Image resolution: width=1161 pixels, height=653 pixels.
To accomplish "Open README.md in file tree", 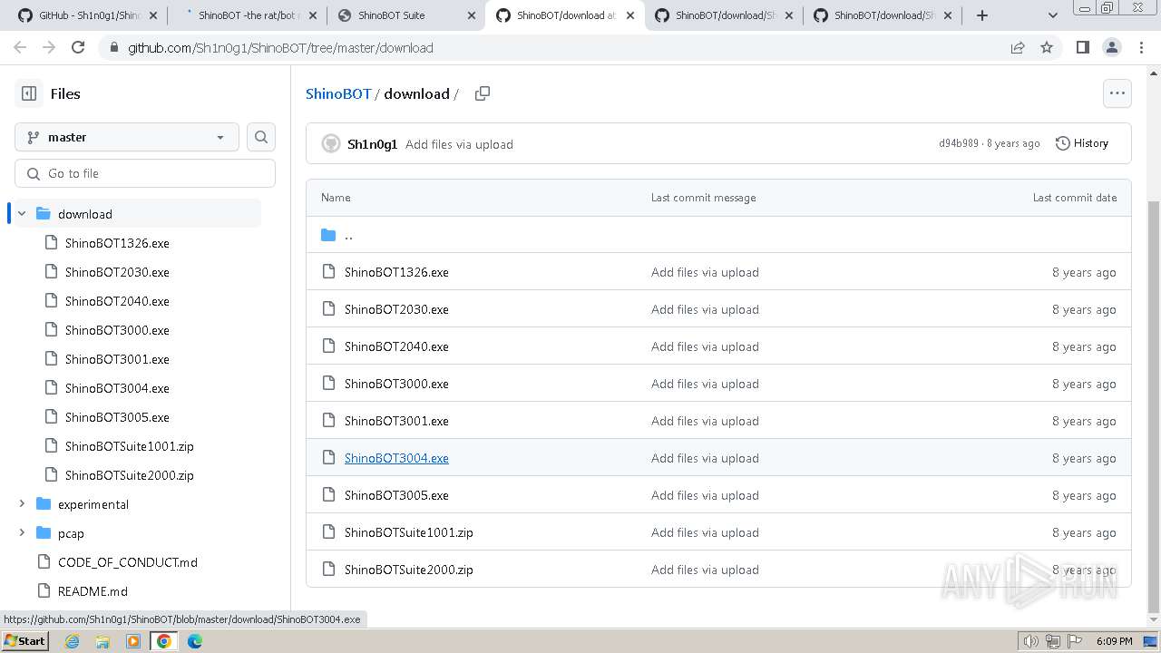I will click(93, 591).
